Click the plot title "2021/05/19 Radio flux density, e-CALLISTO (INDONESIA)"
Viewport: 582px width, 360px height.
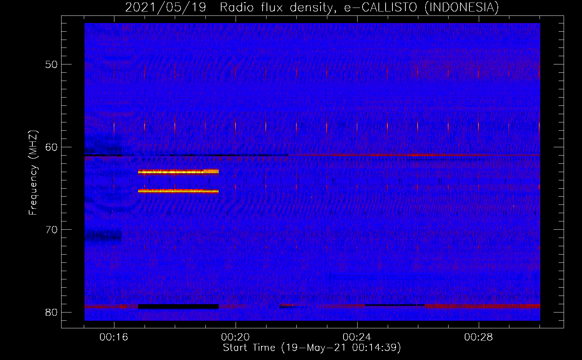pos(312,7)
